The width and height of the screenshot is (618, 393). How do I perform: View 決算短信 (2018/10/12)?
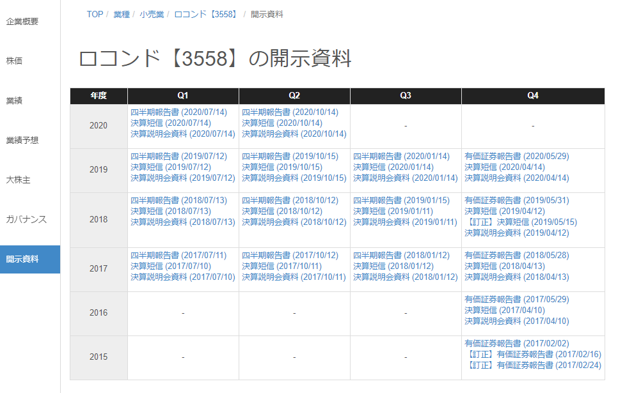[282, 212]
